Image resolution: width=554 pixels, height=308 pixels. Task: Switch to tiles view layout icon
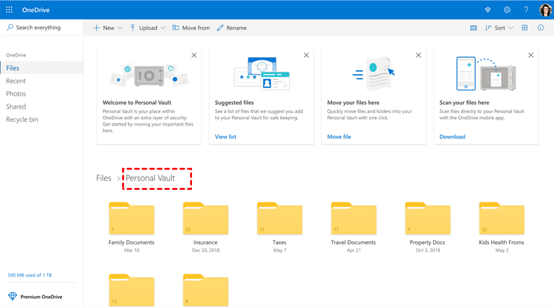(524, 28)
